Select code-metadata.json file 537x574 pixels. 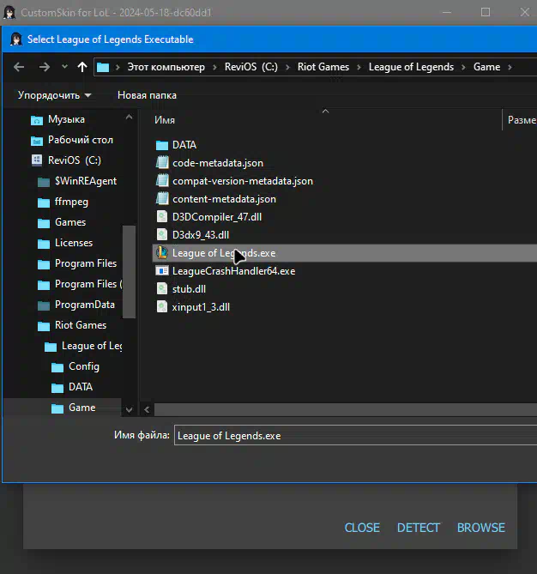pyautogui.click(x=218, y=163)
